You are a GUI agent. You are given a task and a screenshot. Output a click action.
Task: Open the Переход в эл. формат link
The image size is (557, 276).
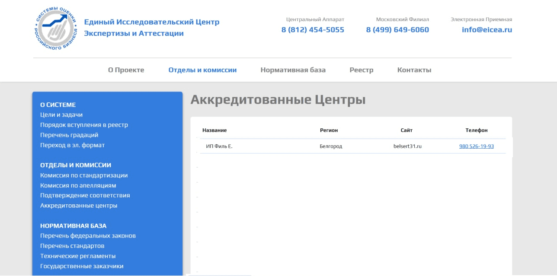(72, 145)
